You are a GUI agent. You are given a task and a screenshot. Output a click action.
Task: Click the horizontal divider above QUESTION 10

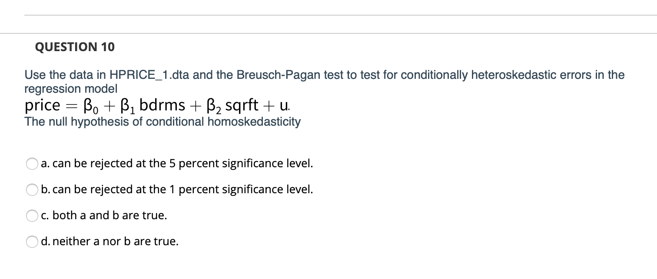coord(328,32)
